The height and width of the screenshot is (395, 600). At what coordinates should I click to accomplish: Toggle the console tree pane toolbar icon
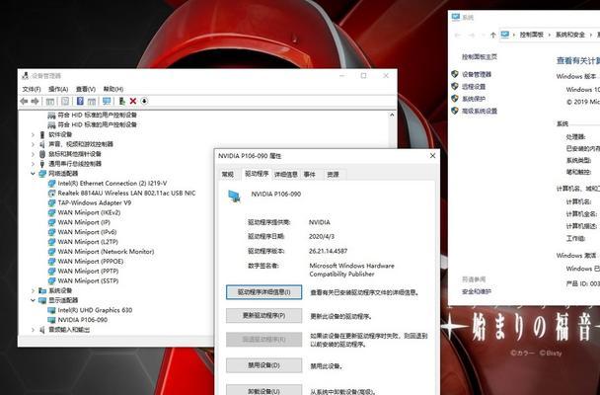[x=50, y=101]
